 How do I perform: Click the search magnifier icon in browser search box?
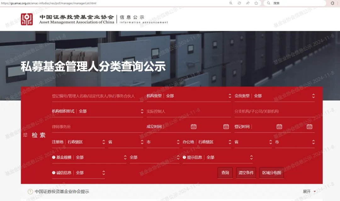tap(269, 3)
